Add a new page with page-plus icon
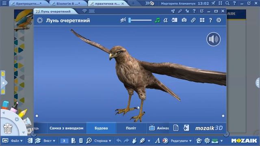 click(73, 141)
